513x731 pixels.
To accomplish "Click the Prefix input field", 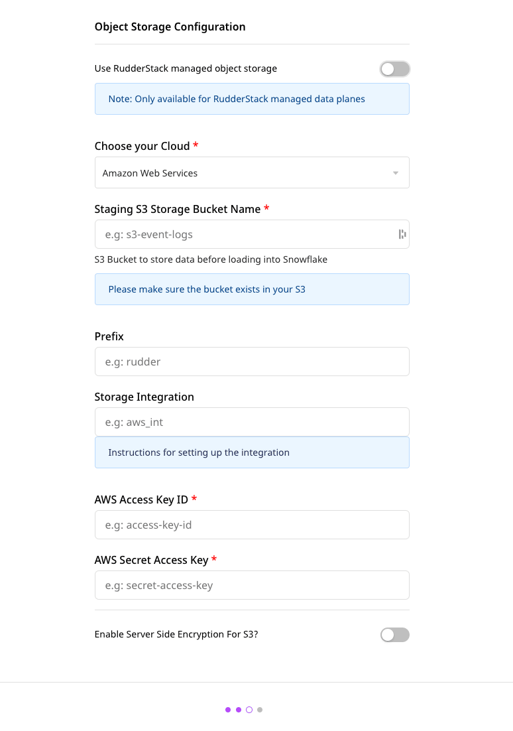I will pyautogui.click(x=252, y=362).
